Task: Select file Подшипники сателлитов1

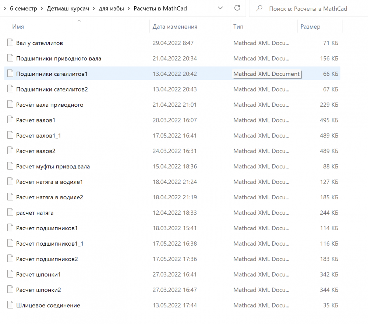Action: coord(52,74)
